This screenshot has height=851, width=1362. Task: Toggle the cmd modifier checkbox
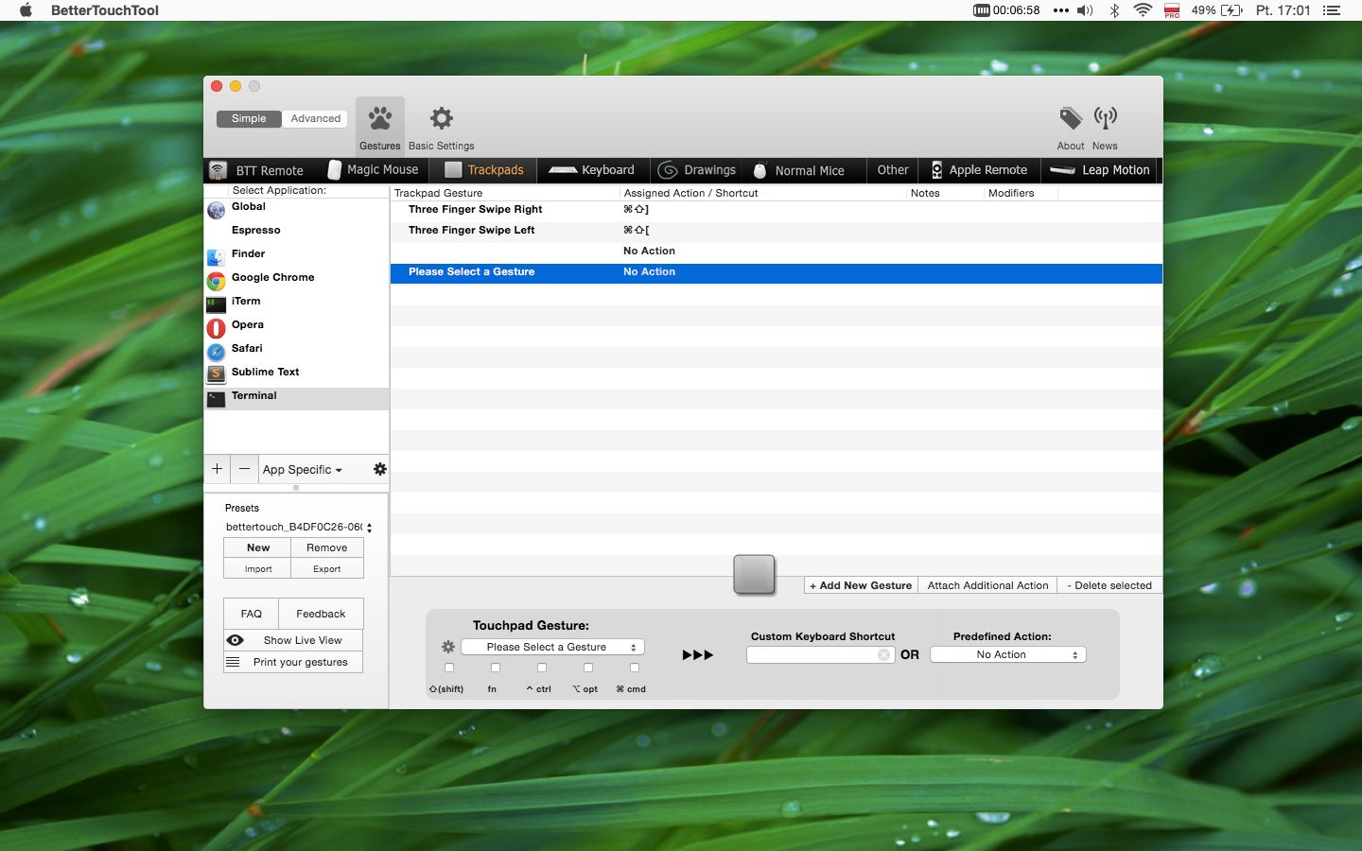pyautogui.click(x=635, y=668)
